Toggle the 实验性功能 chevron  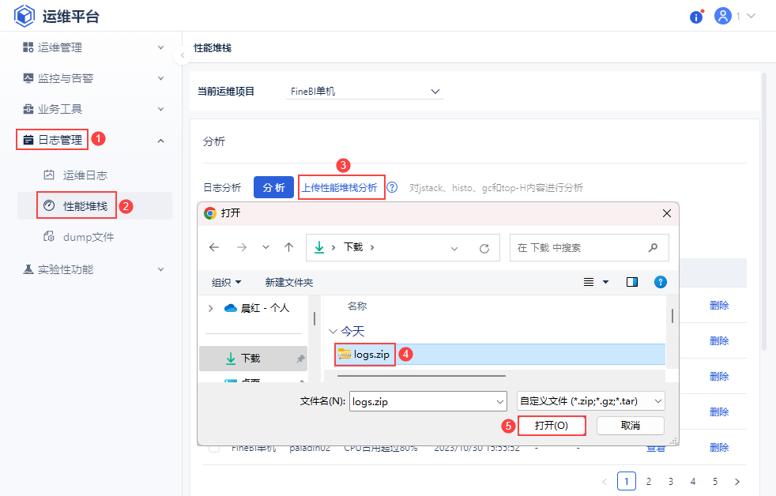161,269
